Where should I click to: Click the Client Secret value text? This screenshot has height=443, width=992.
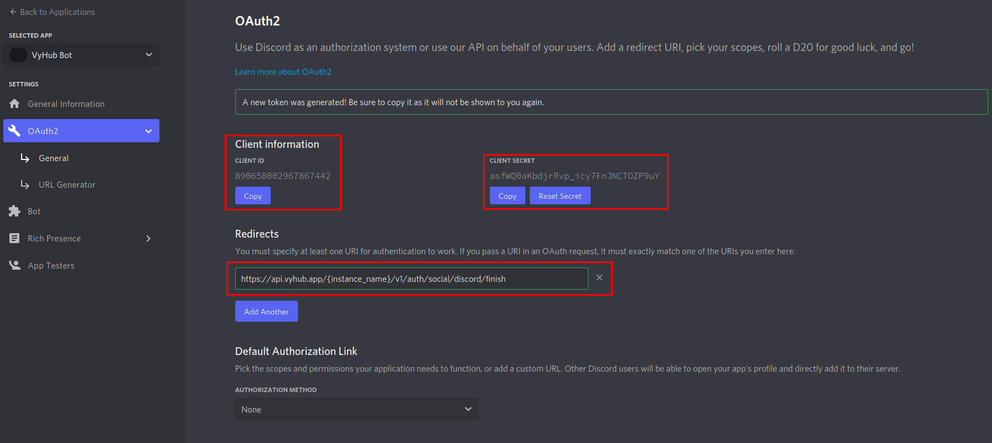click(575, 176)
